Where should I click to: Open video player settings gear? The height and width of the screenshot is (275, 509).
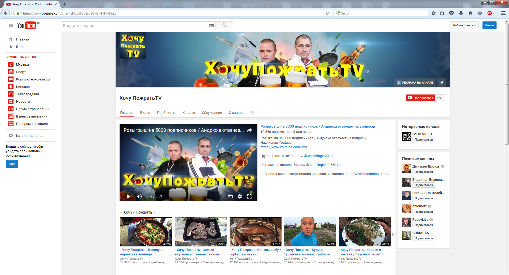[x=240, y=196]
